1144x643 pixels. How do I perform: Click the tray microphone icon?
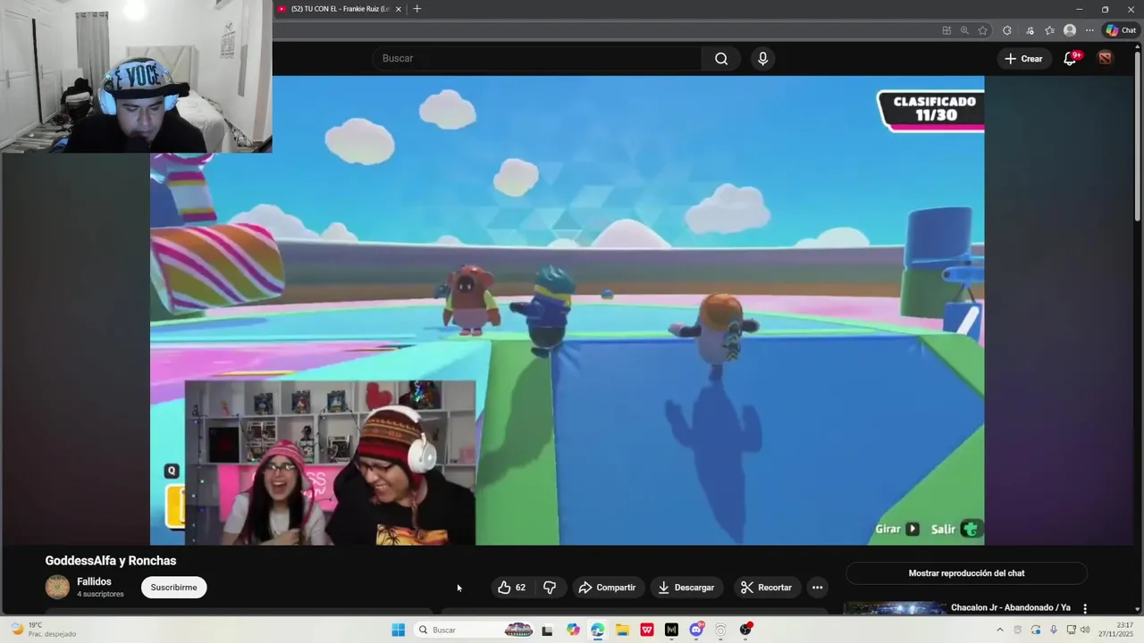(1054, 630)
